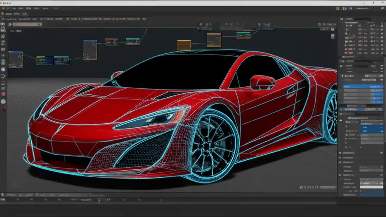Click inside the text input field below the toolbar

[x=26, y=24]
